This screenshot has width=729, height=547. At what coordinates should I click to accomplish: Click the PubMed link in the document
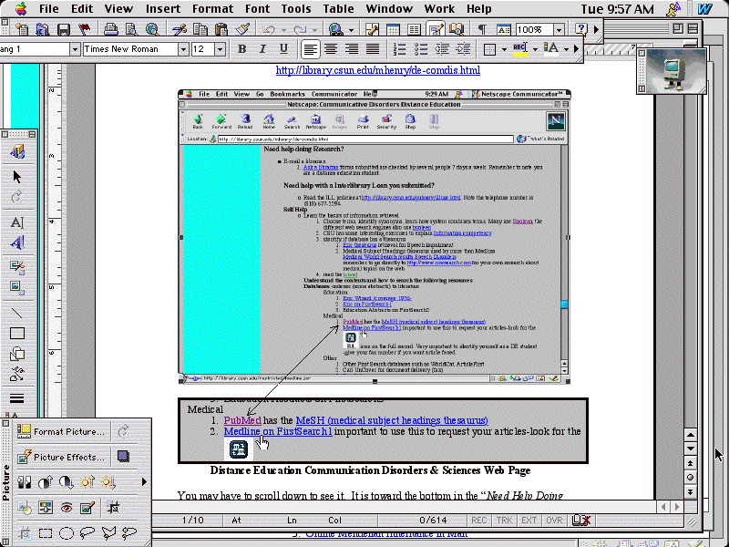(x=242, y=420)
